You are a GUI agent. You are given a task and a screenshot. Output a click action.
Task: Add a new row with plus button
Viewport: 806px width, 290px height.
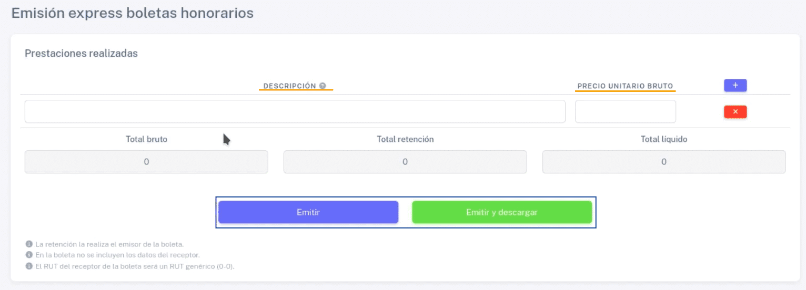[x=736, y=85]
